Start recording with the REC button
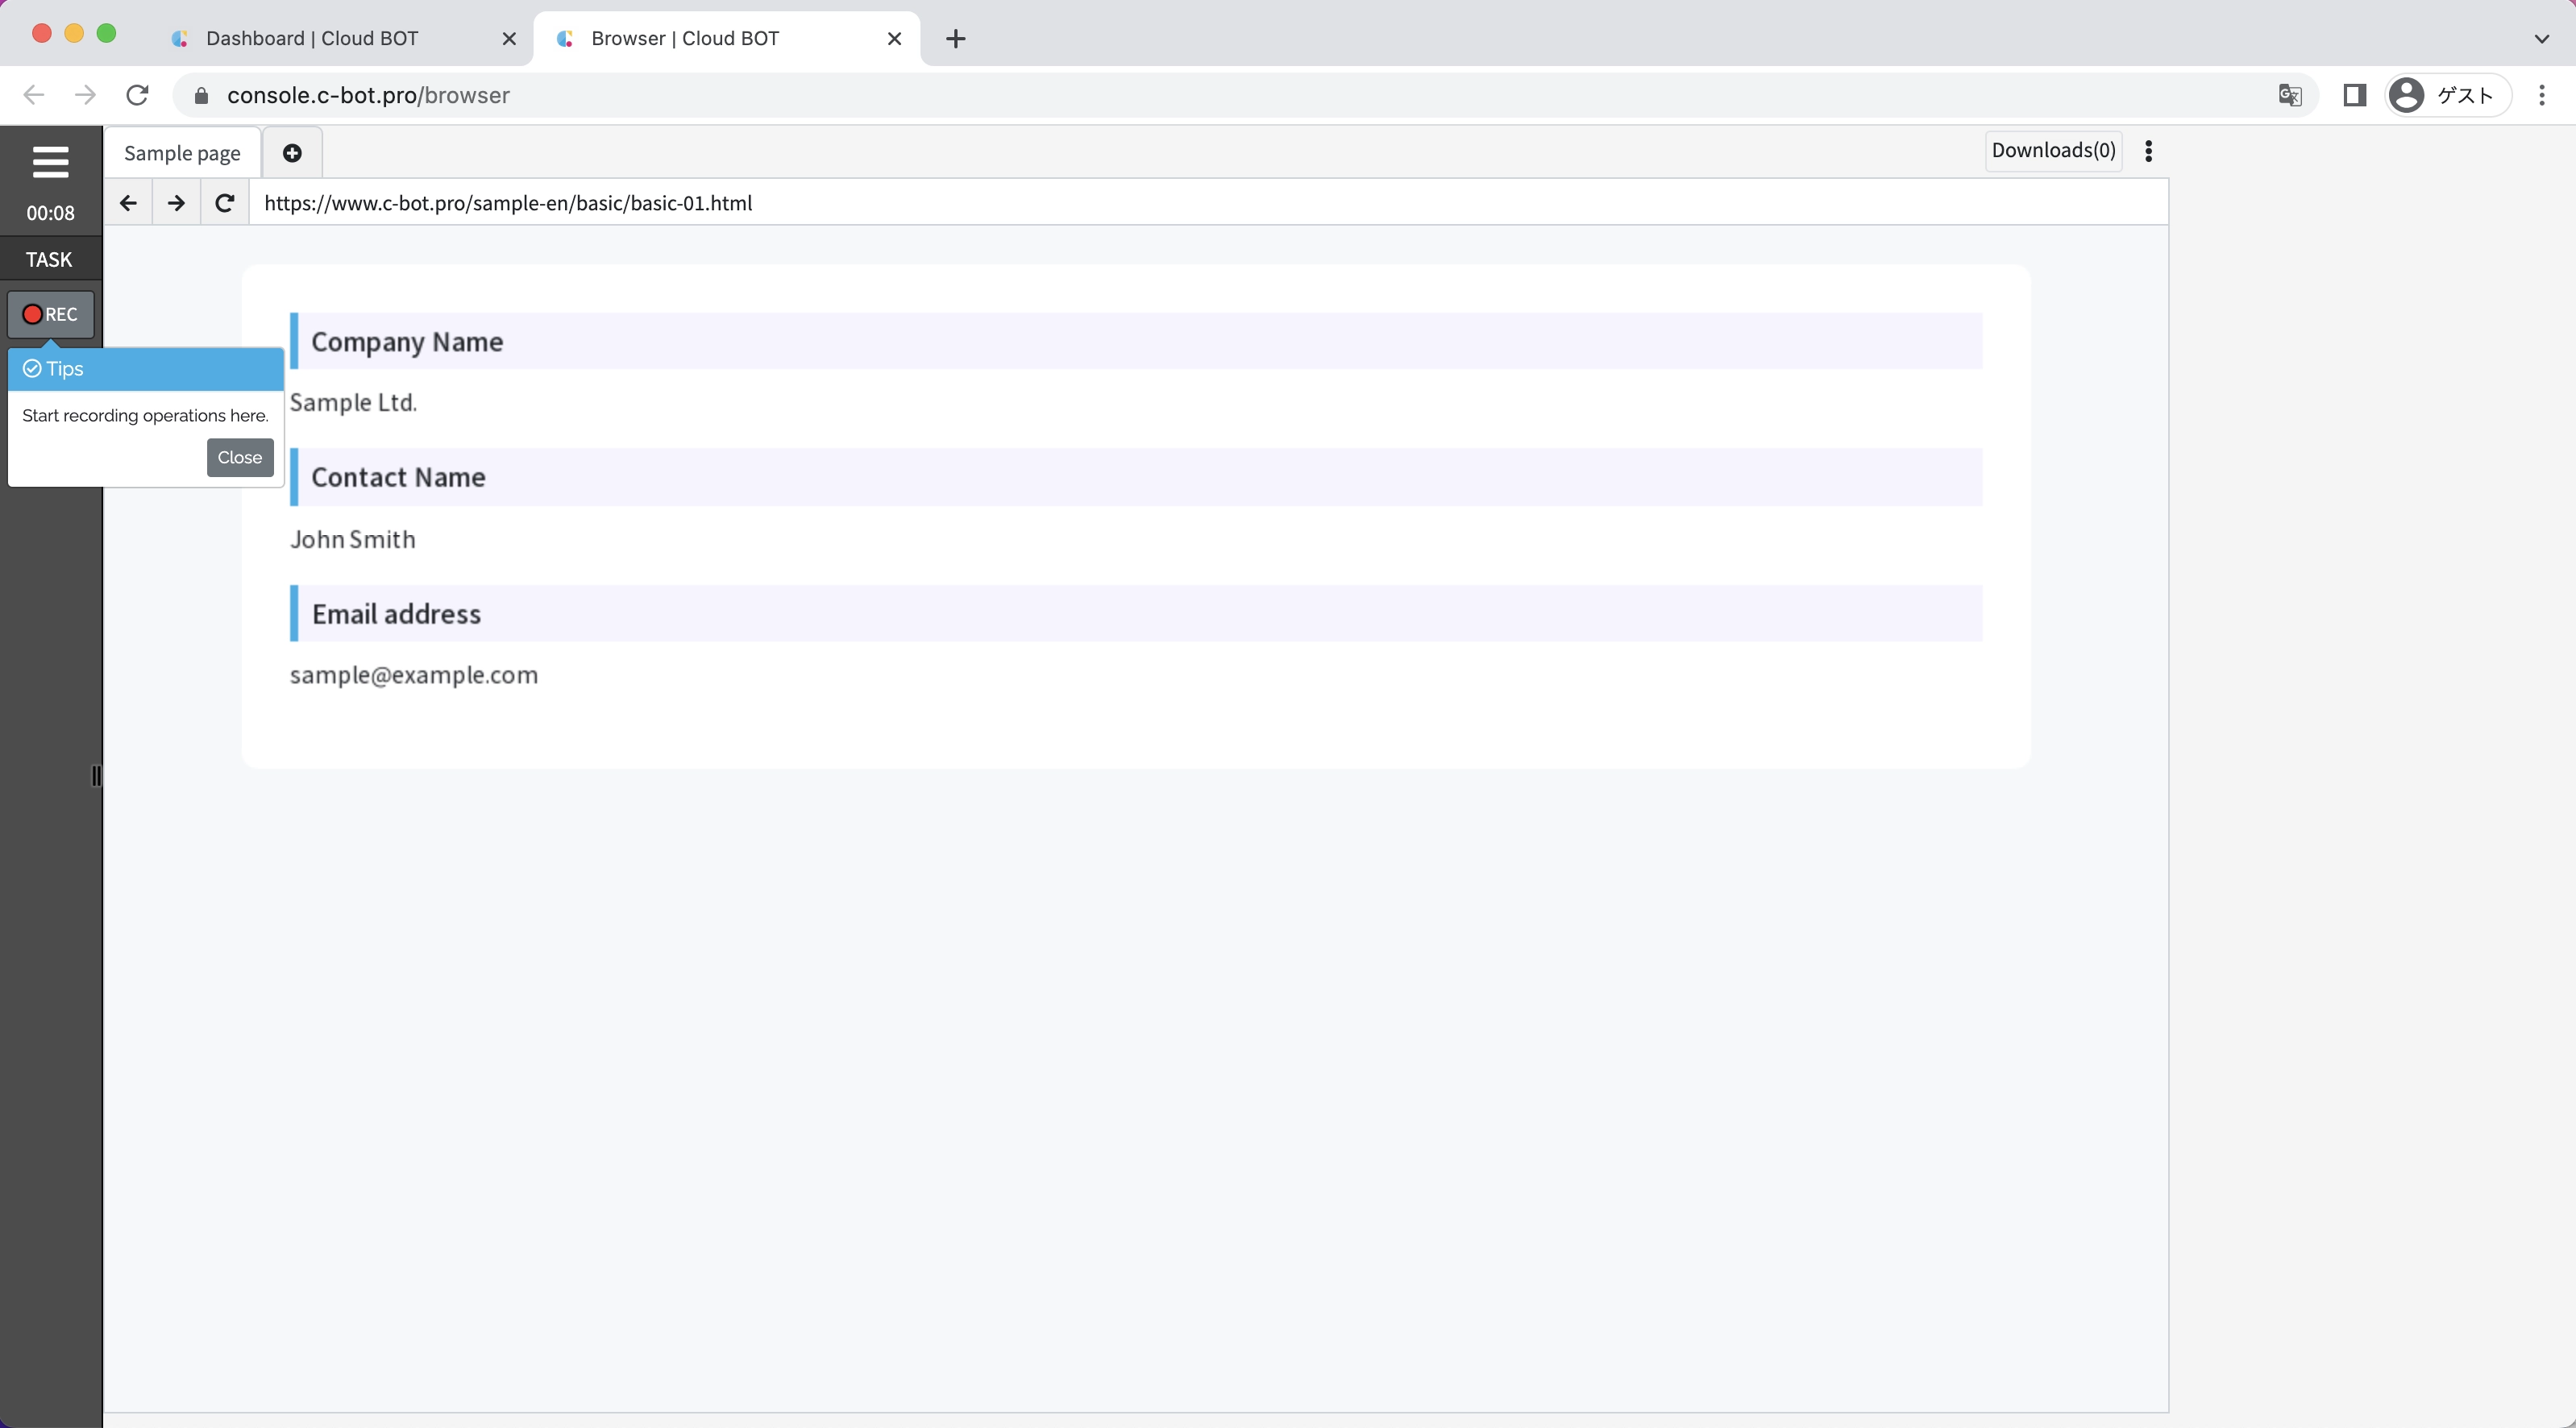Screen dimensions: 2576x1428 point(50,314)
